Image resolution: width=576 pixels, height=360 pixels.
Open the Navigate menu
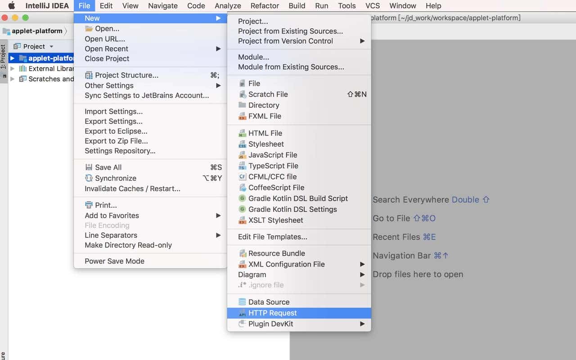[163, 6]
